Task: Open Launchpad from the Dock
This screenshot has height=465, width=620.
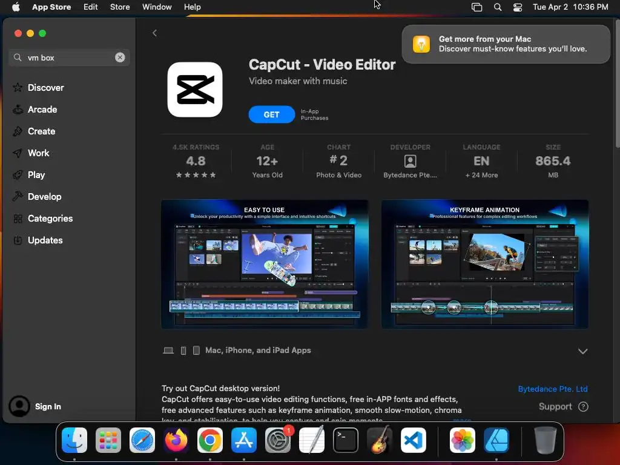Action: (108, 440)
